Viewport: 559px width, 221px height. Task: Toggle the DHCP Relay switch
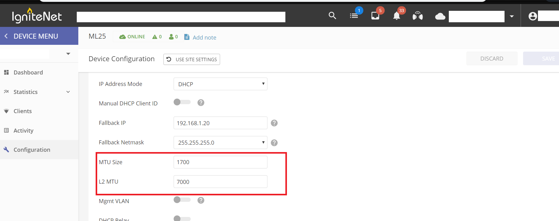click(x=182, y=219)
